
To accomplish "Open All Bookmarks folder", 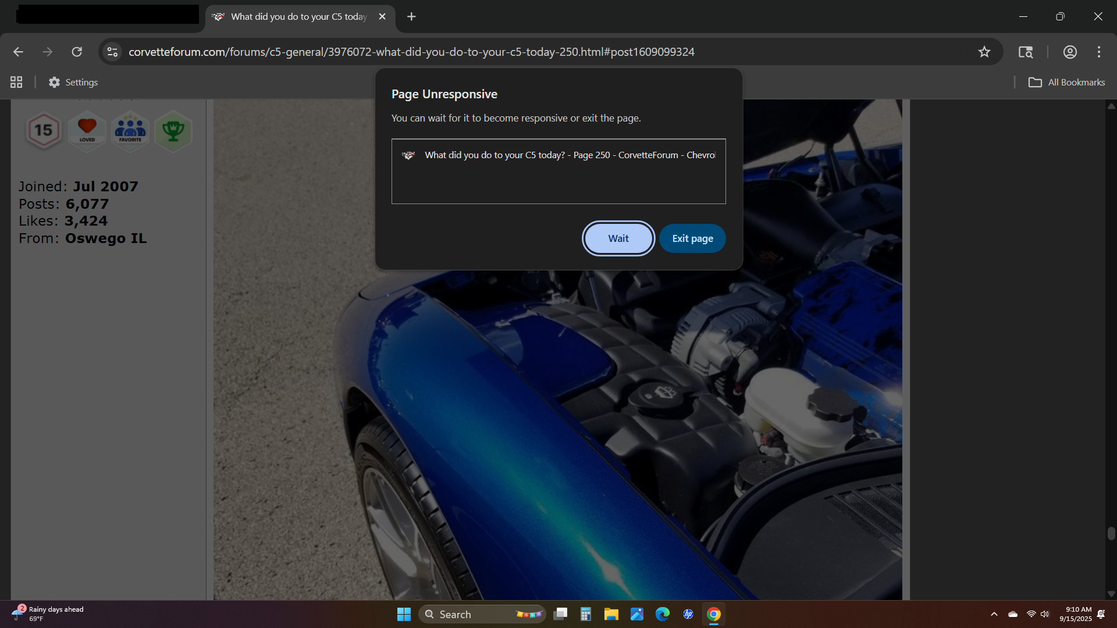I will 1066,82.
